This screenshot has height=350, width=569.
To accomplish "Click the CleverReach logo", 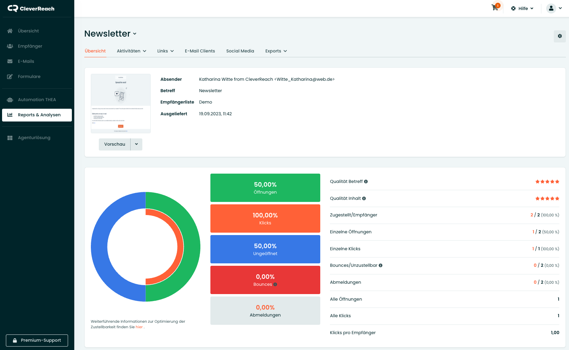I will (x=31, y=9).
